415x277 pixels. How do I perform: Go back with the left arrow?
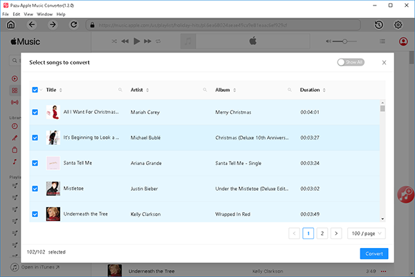point(32,25)
